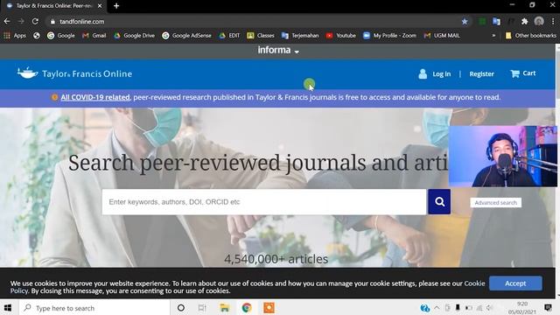Click the browser back arrow
This screenshot has width=560, height=315.
tap(7, 21)
